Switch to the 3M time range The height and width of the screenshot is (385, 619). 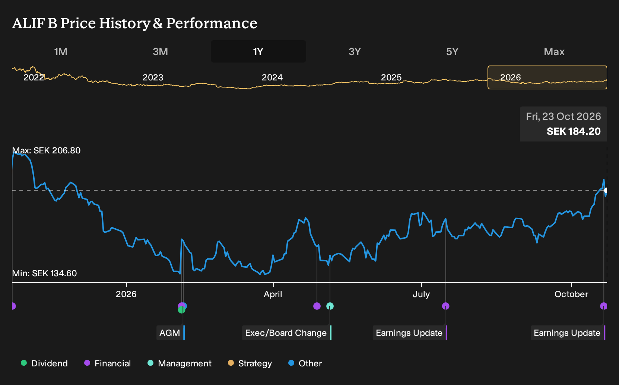pos(160,51)
